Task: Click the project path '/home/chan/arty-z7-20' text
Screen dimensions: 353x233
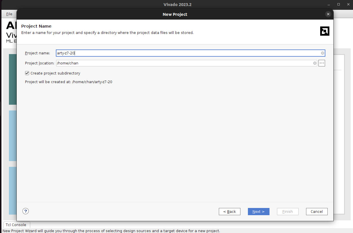Action: pyautogui.click(x=92, y=82)
